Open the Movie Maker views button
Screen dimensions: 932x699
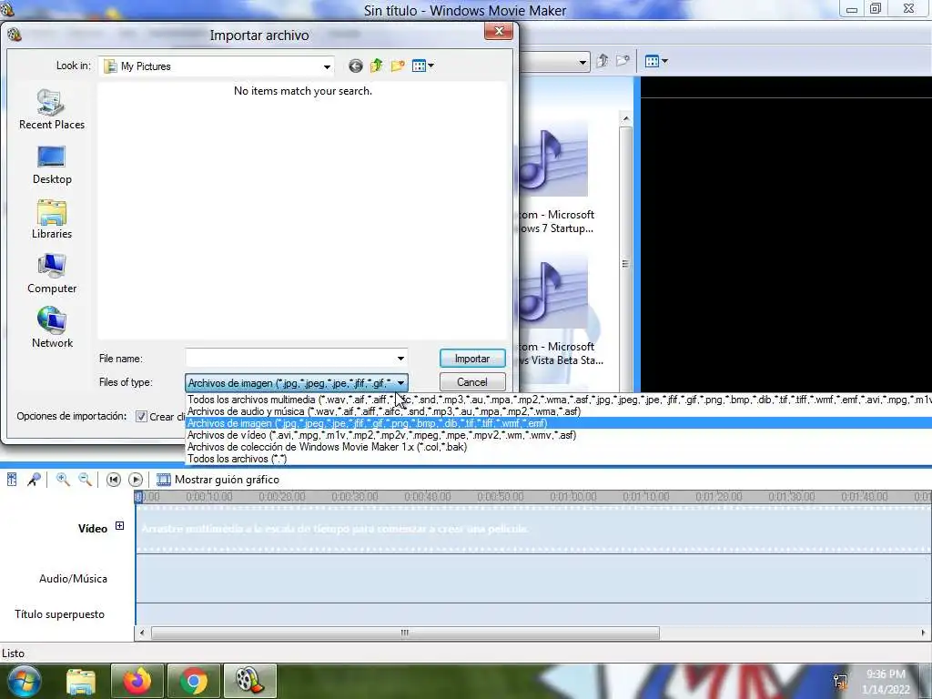tap(656, 61)
